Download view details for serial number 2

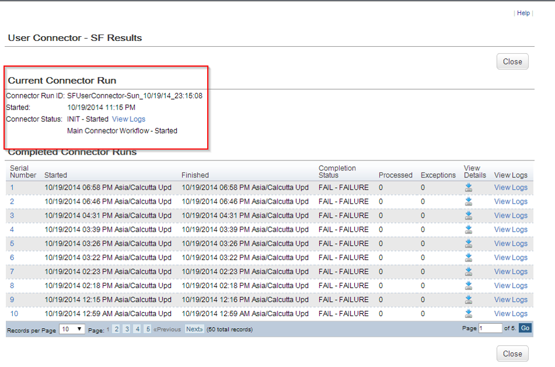tap(468, 201)
